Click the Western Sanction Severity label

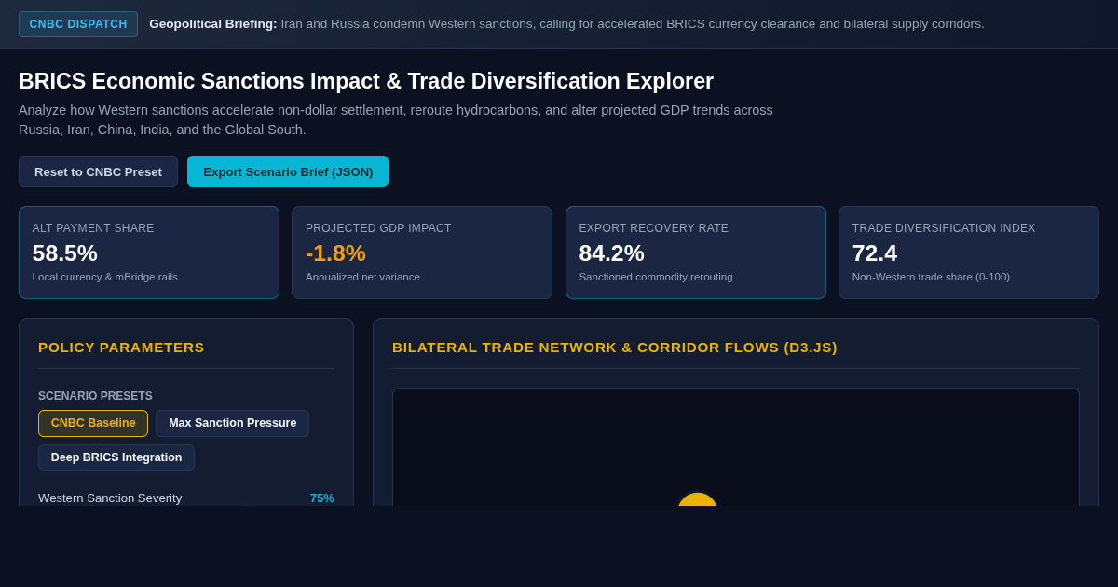tap(110, 498)
